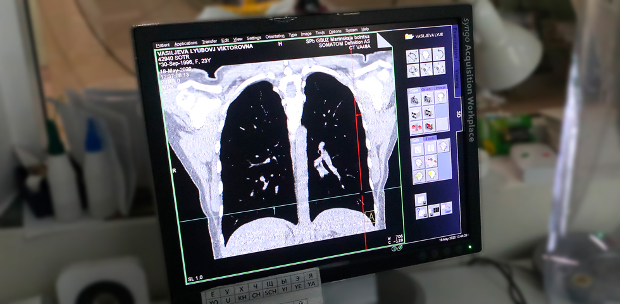Click the head icon heading Sett. panel third column
The image size is (620, 304).
(x=443, y=146)
